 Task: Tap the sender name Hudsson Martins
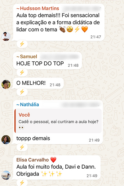coord(38,8)
